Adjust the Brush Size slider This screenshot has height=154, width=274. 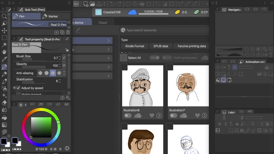coord(34,59)
